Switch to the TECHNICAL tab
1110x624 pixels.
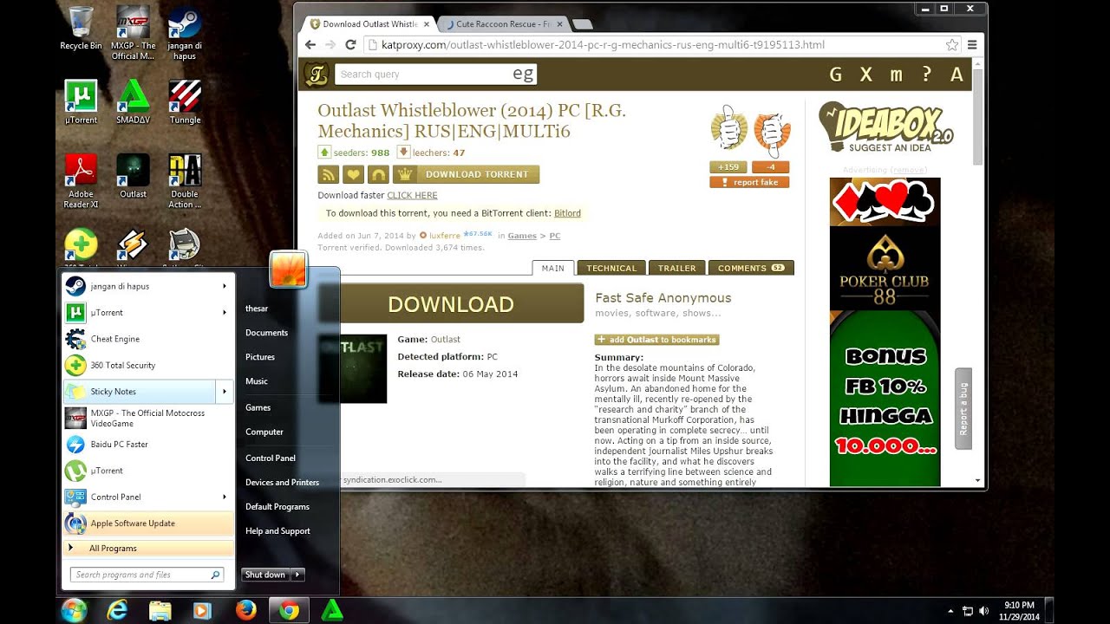pos(611,269)
